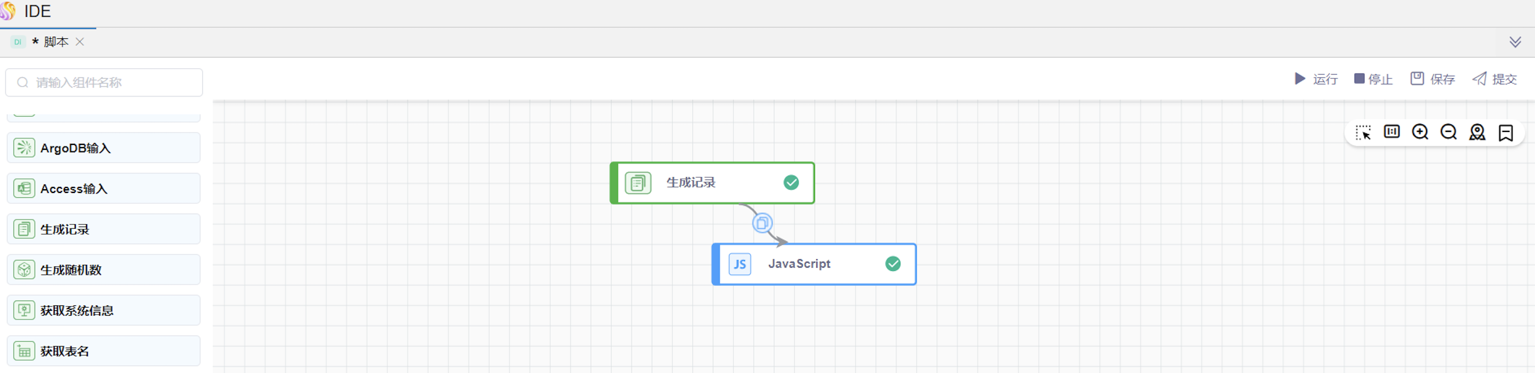
Task: Click green check status on JavaScript node
Action: pyautogui.click(x=893, y=264)
